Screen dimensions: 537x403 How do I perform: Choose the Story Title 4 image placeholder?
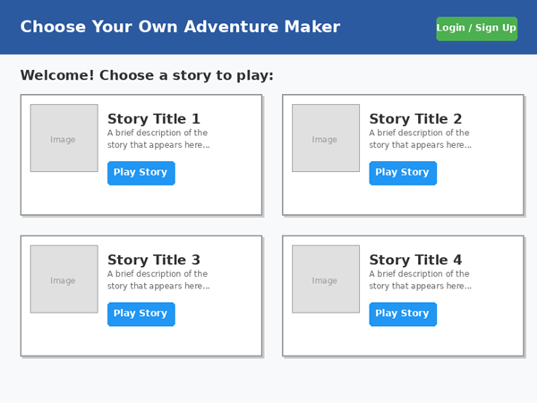325,279
